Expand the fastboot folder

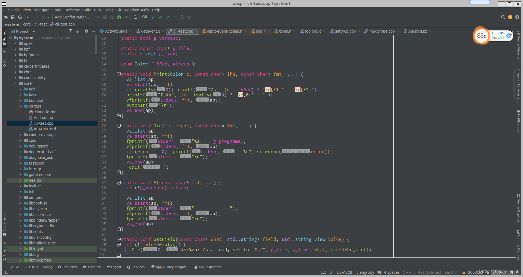point(20,163)
